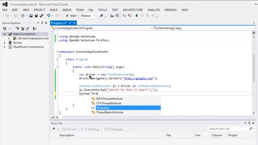Viewport: 258px width, 145px height.
Task: Click the pin icon on Program.cs tab
Action: click(x=70, y=23)
